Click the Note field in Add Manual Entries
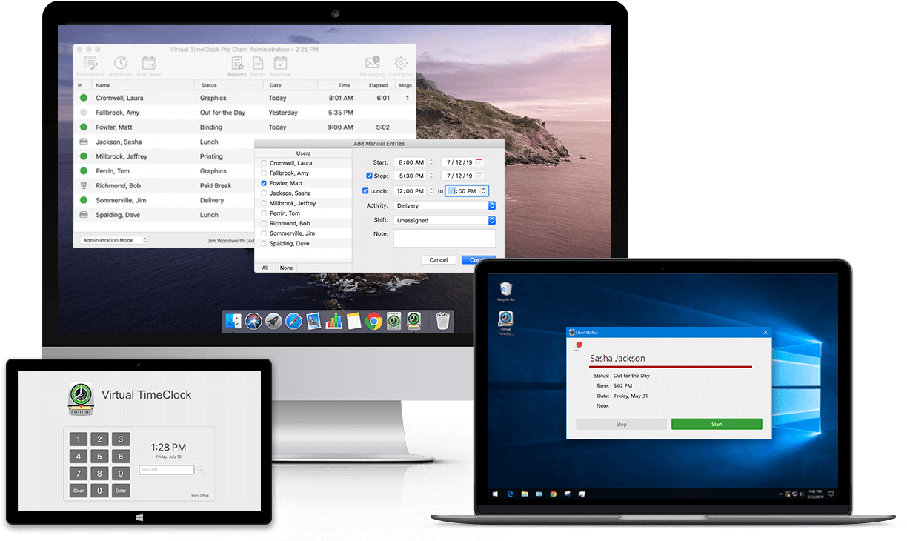 pyautogui.click(x=445, y=238)
